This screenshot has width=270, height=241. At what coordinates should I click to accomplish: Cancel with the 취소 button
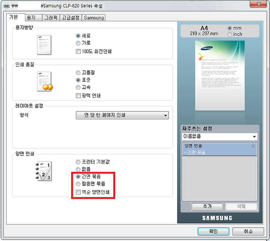(248, 231)
